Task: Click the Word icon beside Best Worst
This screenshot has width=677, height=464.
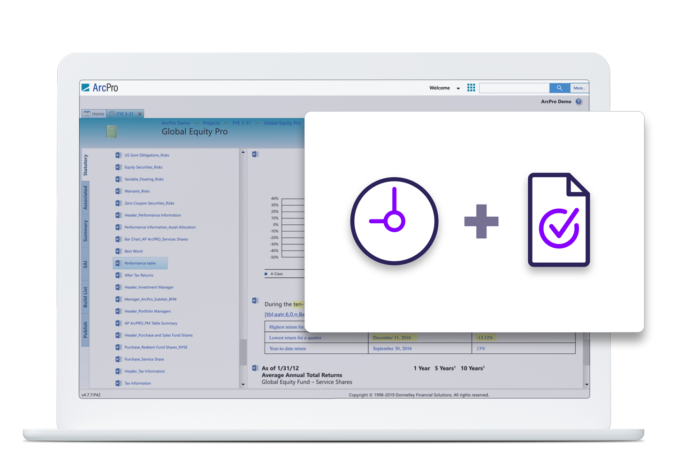Action: point(119,251)
